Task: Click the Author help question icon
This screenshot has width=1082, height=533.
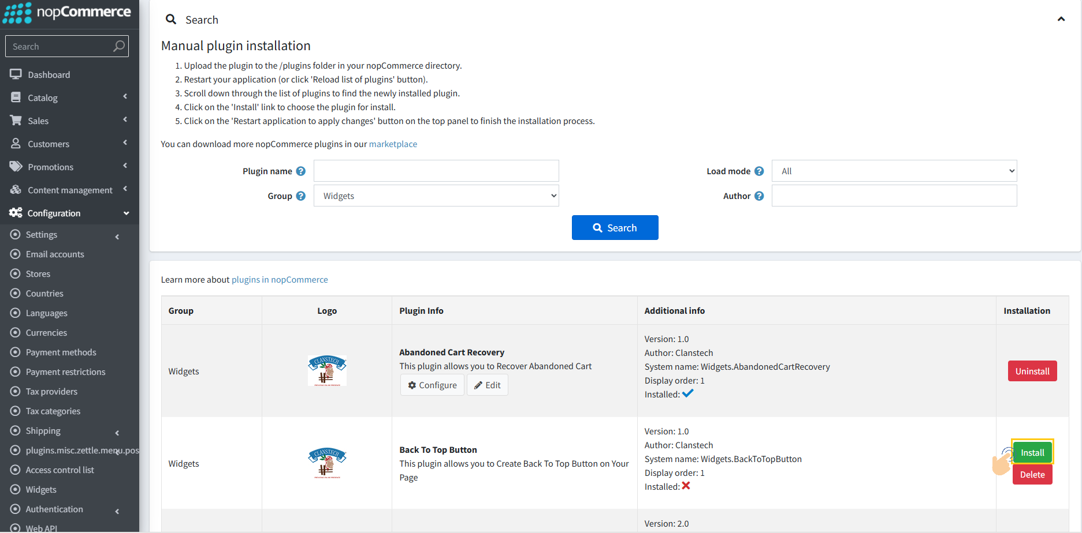Action: click(x=759, y=196)
